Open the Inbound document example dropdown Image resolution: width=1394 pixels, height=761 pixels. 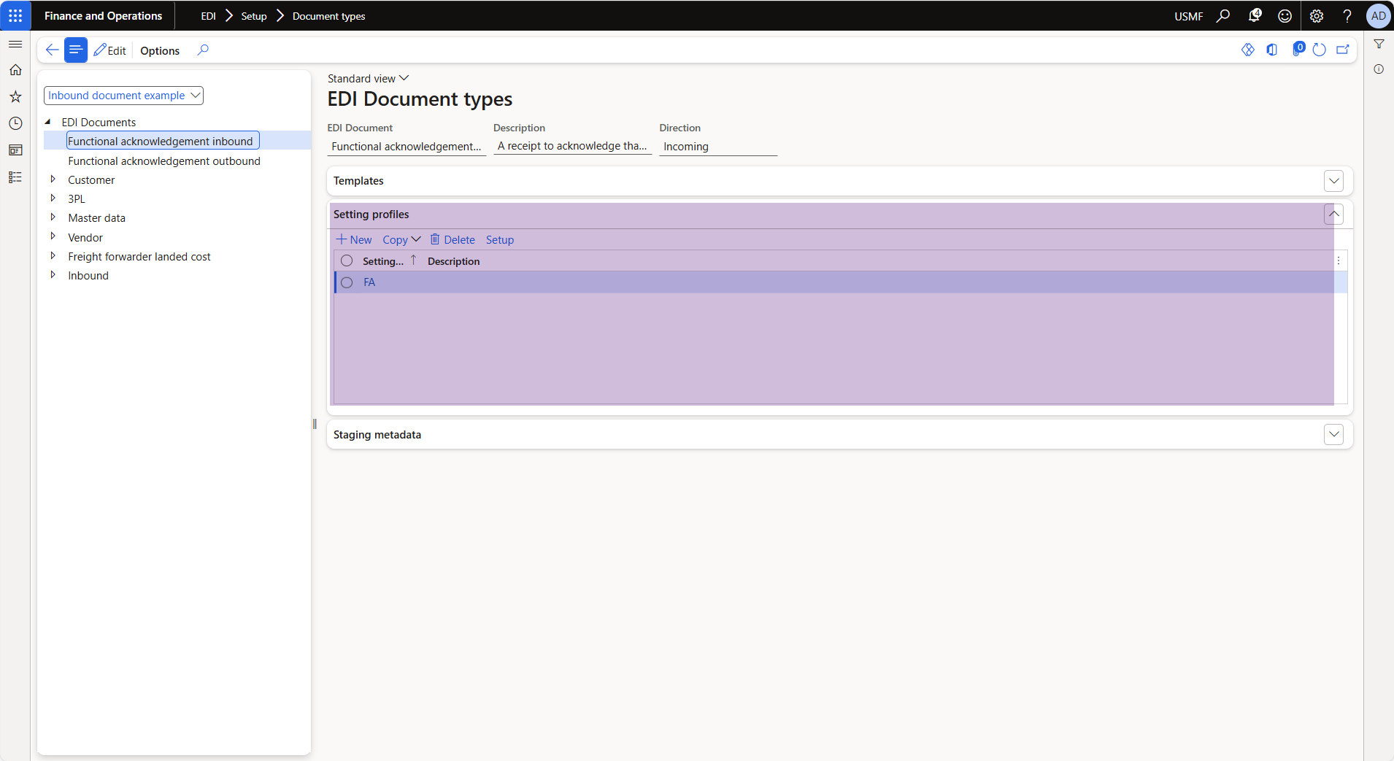(123, 96)
